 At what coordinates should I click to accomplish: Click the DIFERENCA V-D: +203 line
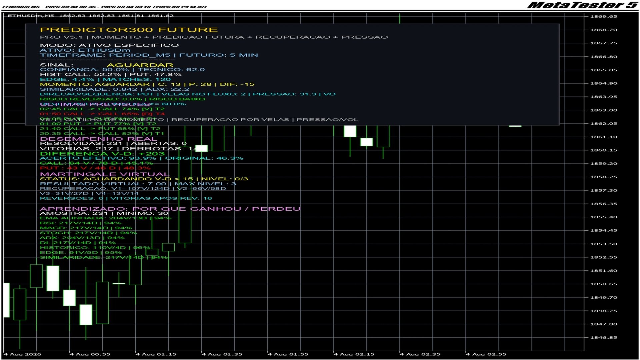(102, 154)
